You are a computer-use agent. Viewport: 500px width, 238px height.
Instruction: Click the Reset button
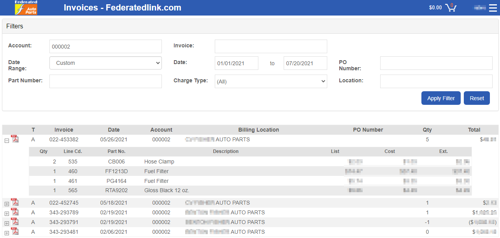(477, 98)
